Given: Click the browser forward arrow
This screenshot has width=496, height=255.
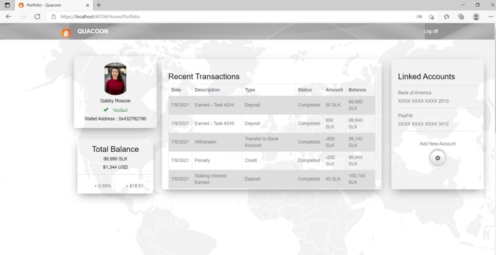Looking at the screenshot, I should (23, 17).
